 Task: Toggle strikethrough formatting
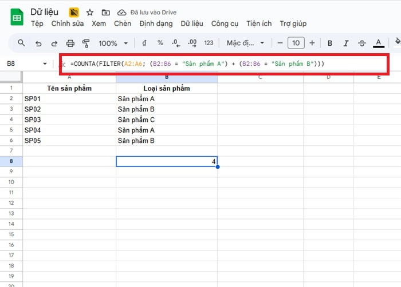(x=362, y=43)
